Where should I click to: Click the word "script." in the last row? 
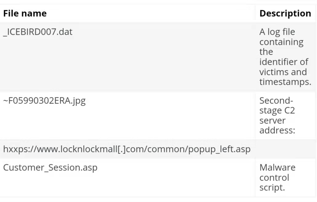[272, 188]
